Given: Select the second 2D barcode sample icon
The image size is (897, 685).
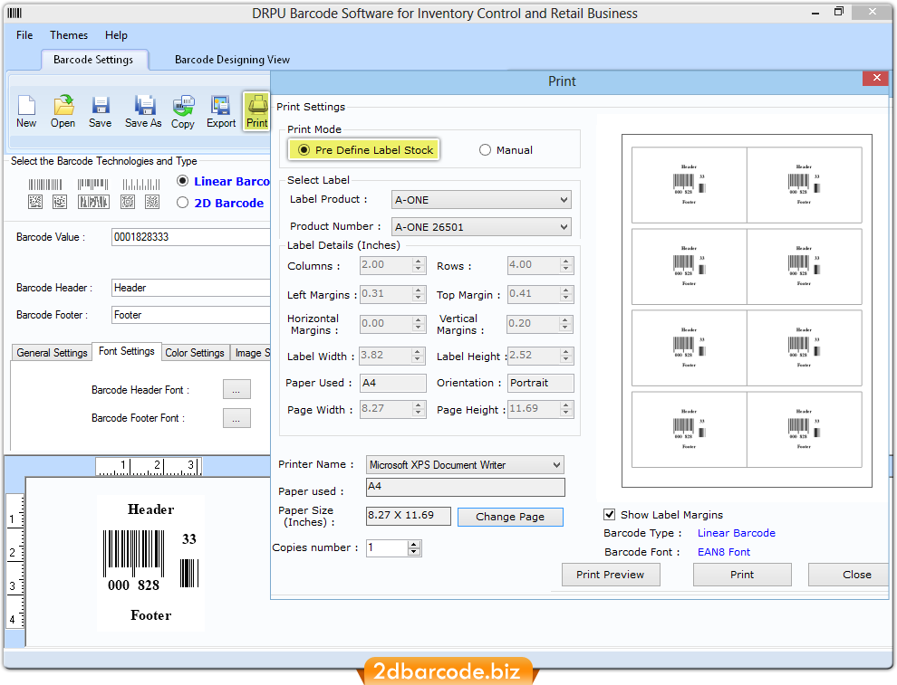Looking at the screenshot, I should click(60, 202).
